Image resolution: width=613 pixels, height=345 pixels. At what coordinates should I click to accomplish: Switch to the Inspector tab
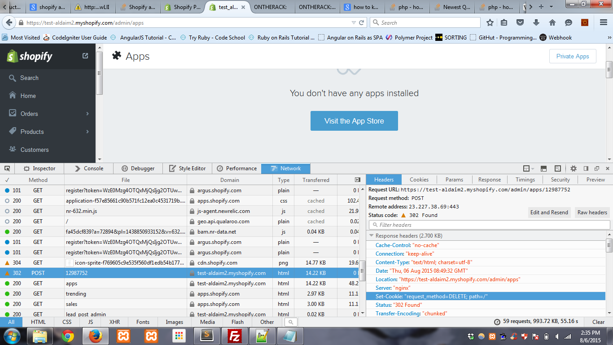[39, 168]
